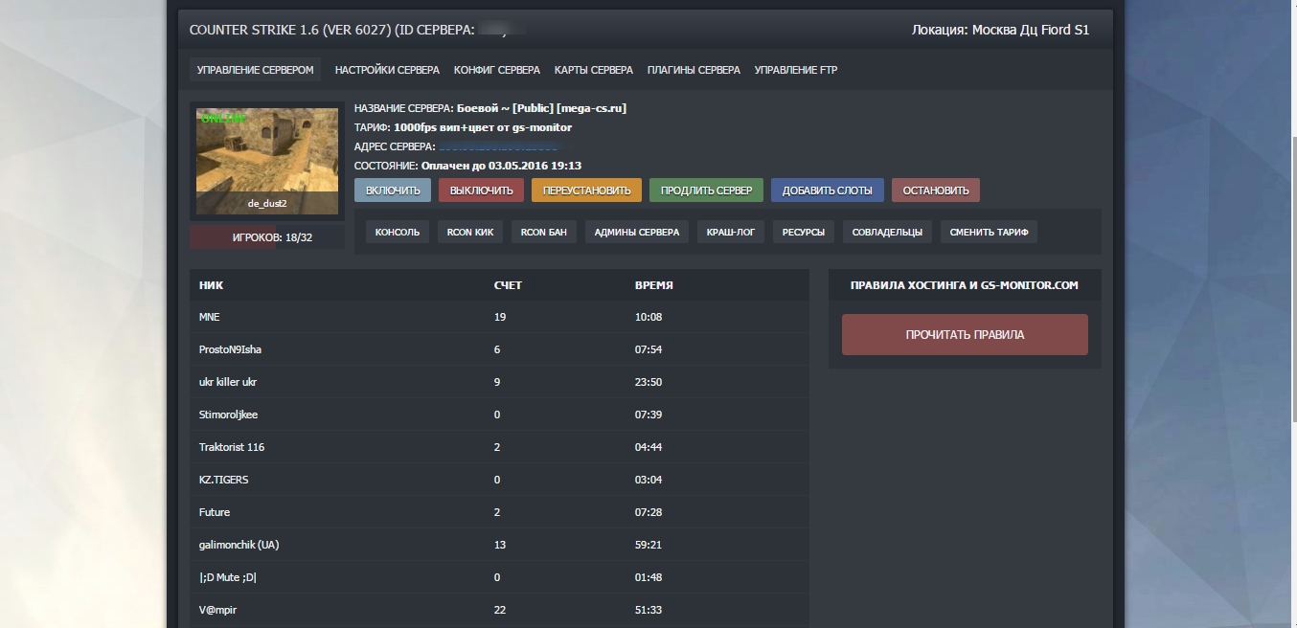Open RCON БАН tool
1297x628 pixels.
(x=543, y=232)
